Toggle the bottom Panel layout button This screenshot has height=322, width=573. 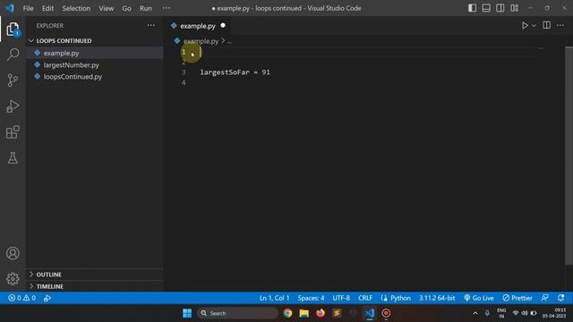point(486,8)
